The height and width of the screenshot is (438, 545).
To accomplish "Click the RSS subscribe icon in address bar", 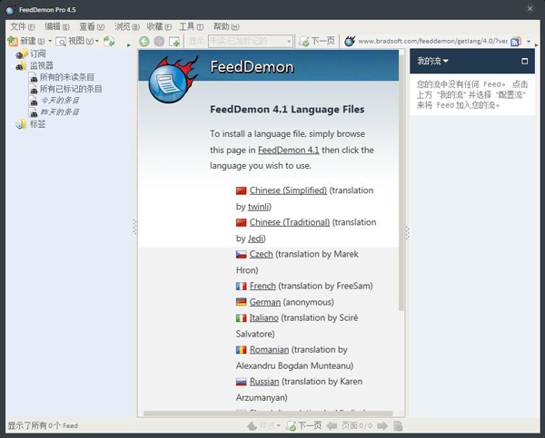I will pyautogui.click(x=516, y=42).
